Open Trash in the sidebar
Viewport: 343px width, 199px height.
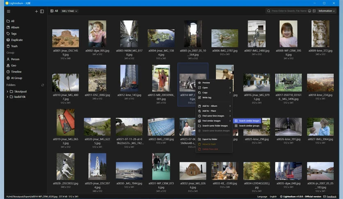[12, 46]
